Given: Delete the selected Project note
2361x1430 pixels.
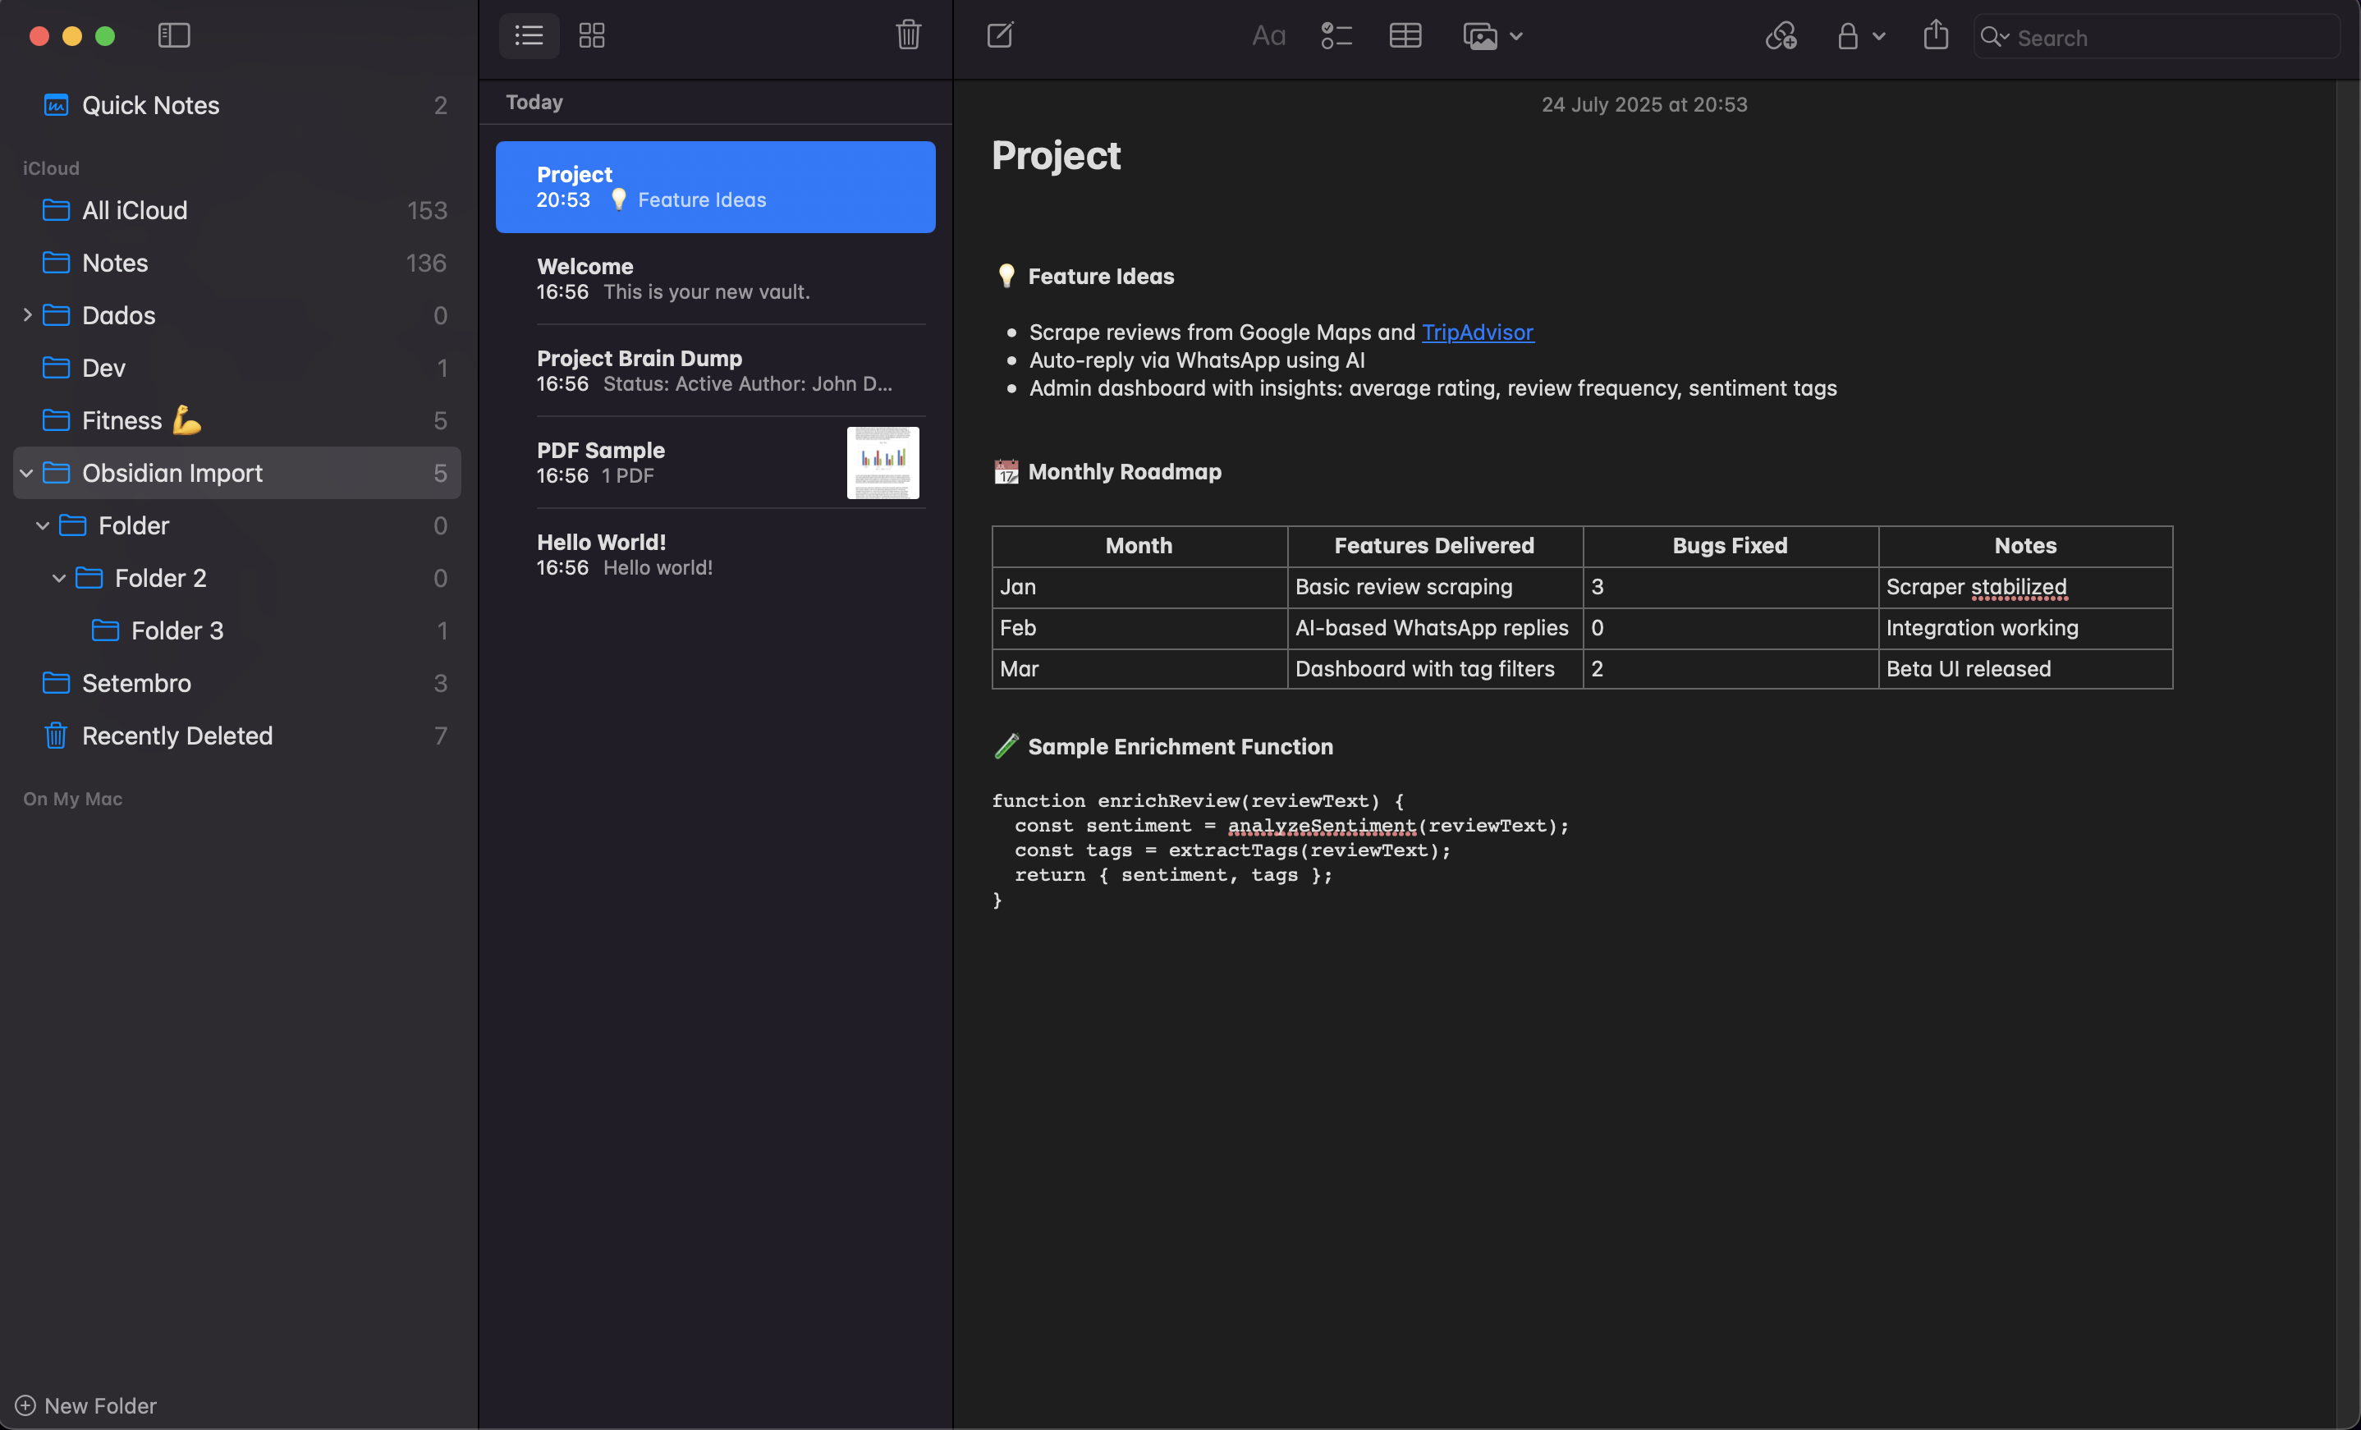Looking at the screenshot, I should 907,35.
